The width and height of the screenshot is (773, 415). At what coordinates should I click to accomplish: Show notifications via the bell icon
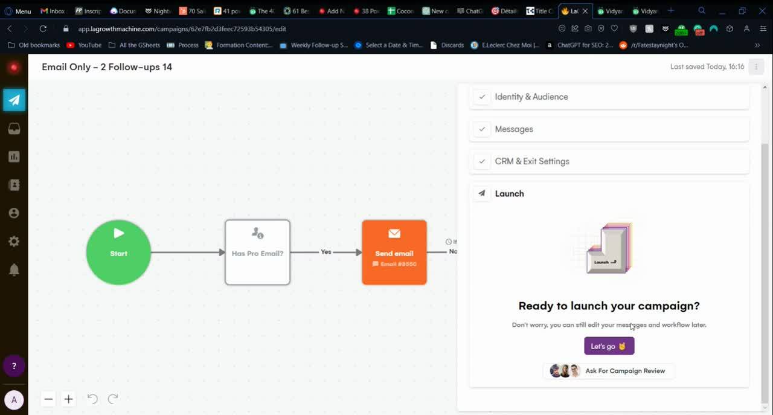14,269
